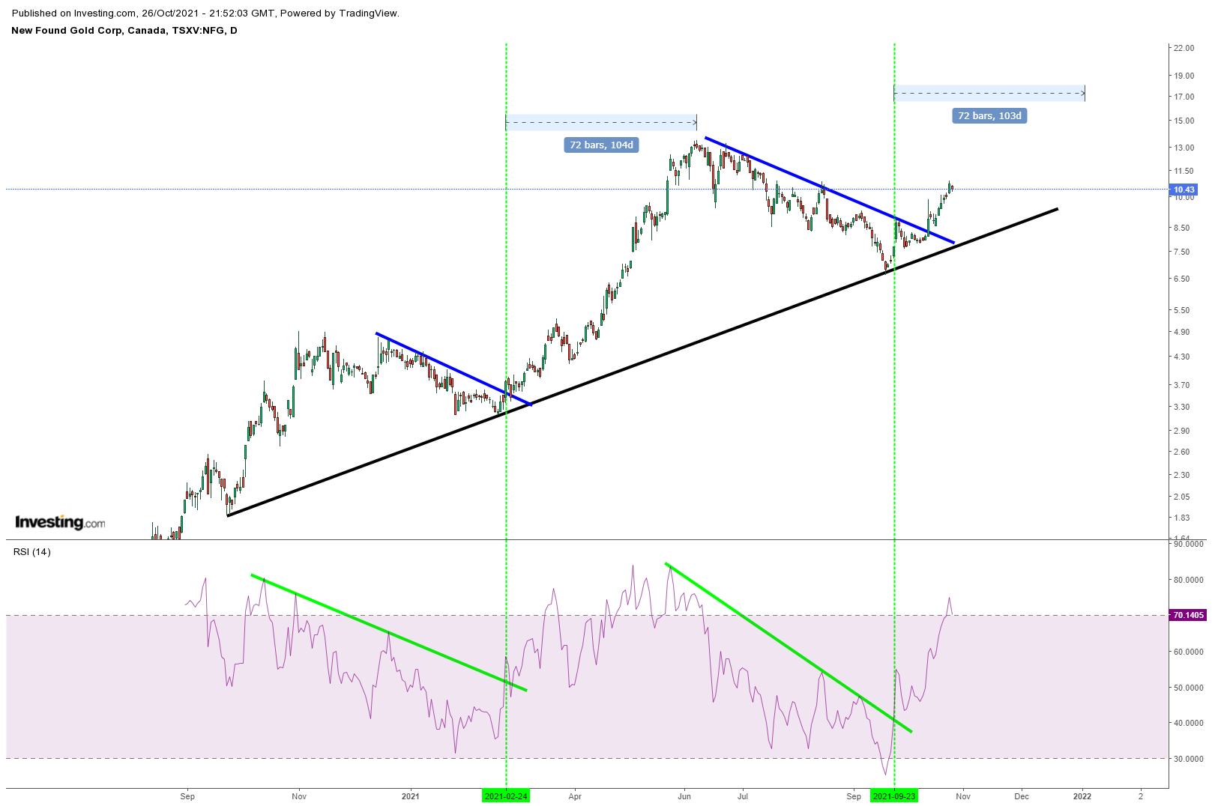Image resolution: width=1212 pixels, height=806 pixels.
Task: Select the '72 bars, 104d' measurement label
Action: coord(601,145)
